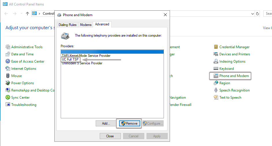This screenshot has width=272, height=146.
Task: Open the Sync Center icon
Action: click(8, 98)
